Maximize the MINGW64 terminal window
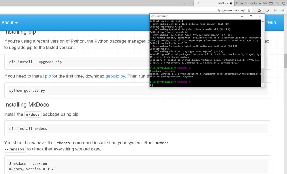287x174 pixels. 251,17
